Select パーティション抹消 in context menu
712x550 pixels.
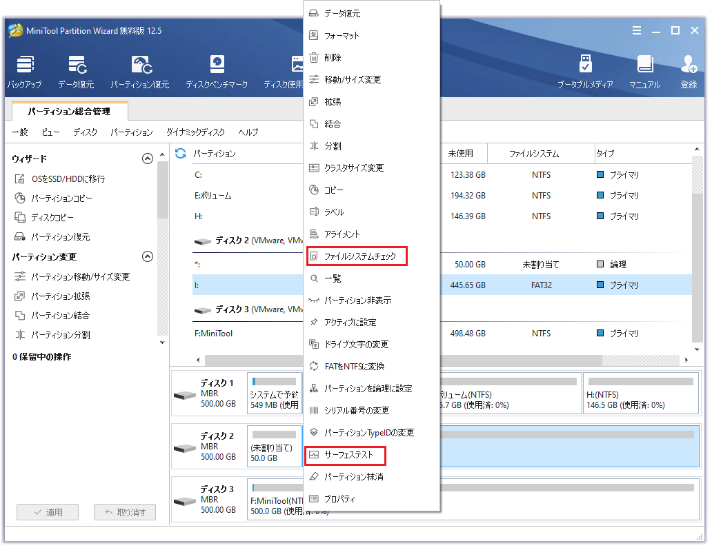pos(371,477)
